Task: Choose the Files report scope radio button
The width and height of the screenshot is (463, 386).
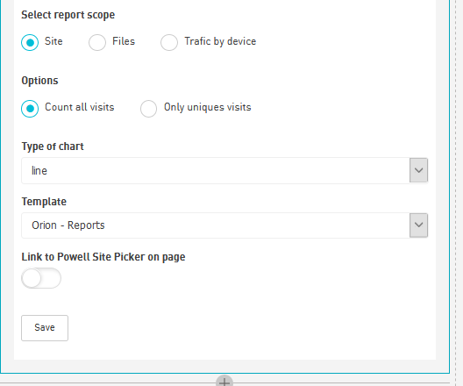Action: (x=97, y=42)
